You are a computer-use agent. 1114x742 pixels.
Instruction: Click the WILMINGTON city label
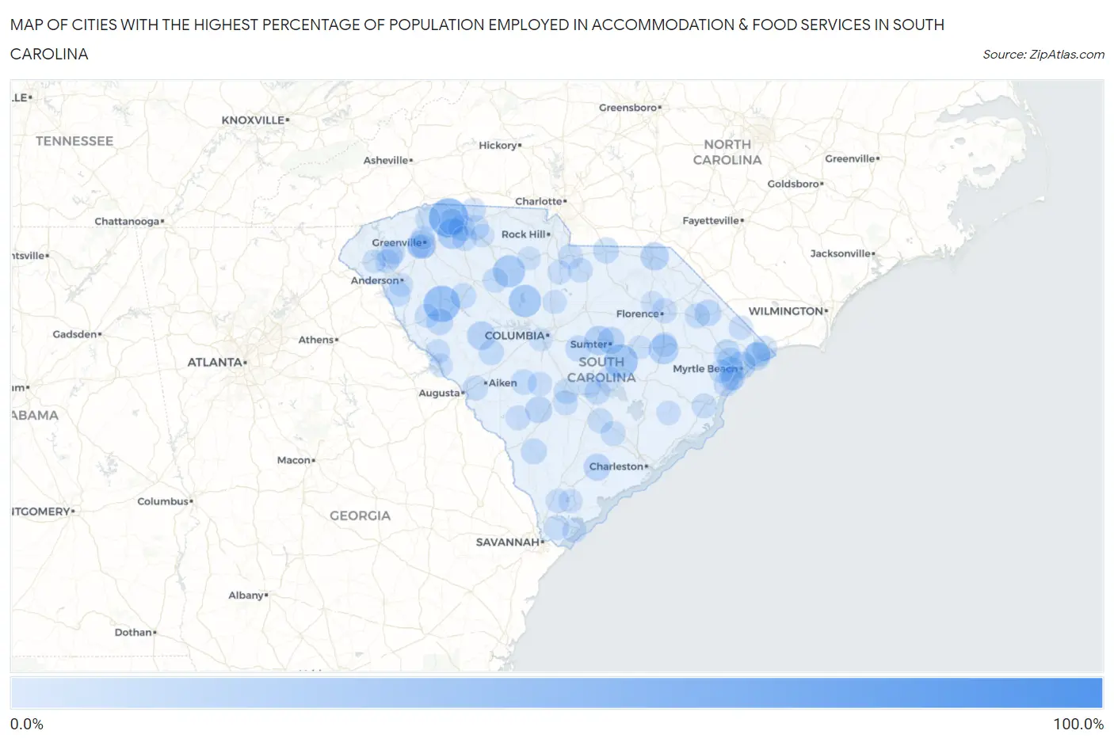(x=788, y=311)
